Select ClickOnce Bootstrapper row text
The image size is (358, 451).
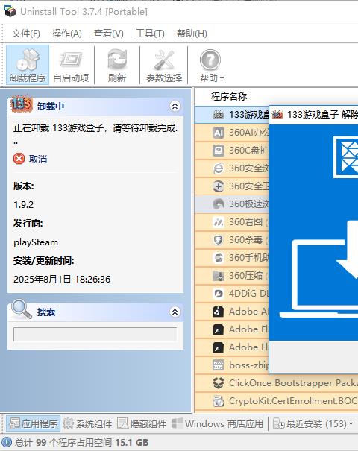click(293, 383)
